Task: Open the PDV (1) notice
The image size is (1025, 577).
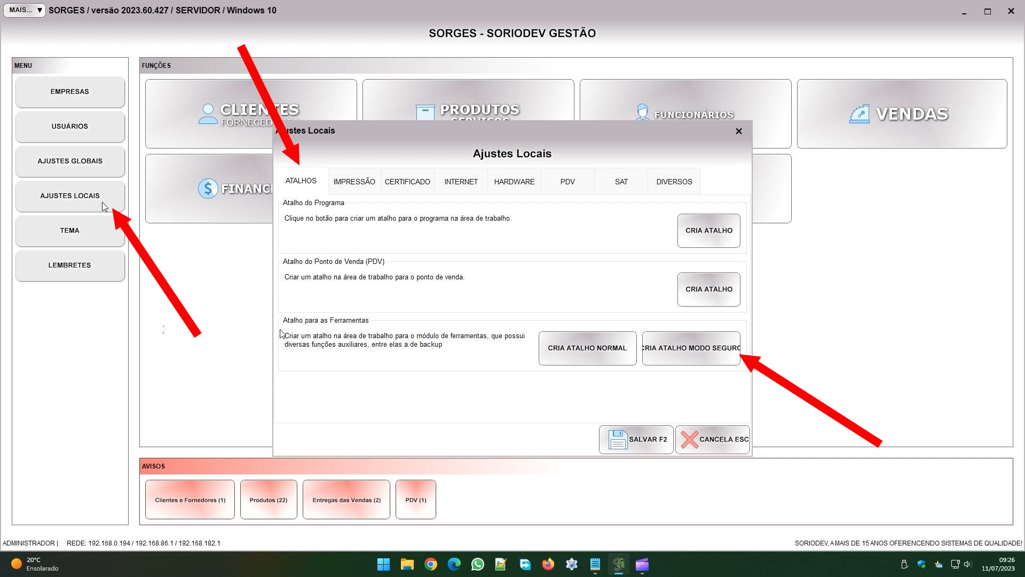Action: (x=416, y=500)
